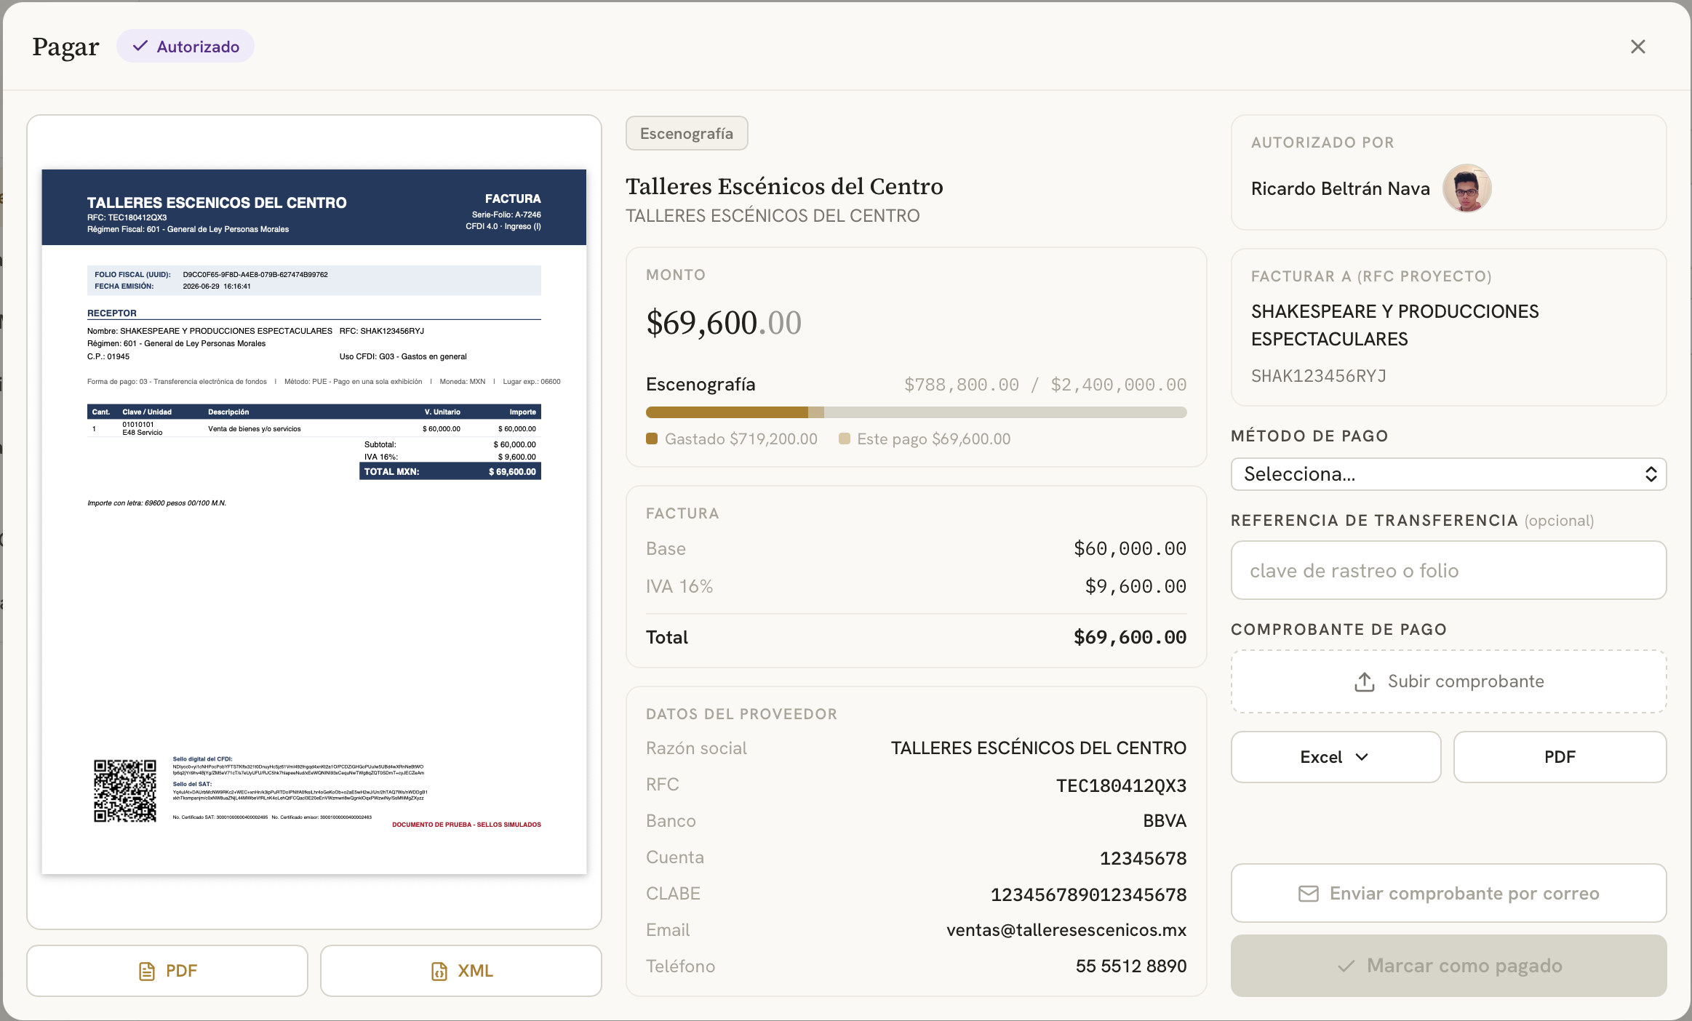
Task: Click the email ventas@talleresescenicos.mx
Action: tap(1066, 930)
